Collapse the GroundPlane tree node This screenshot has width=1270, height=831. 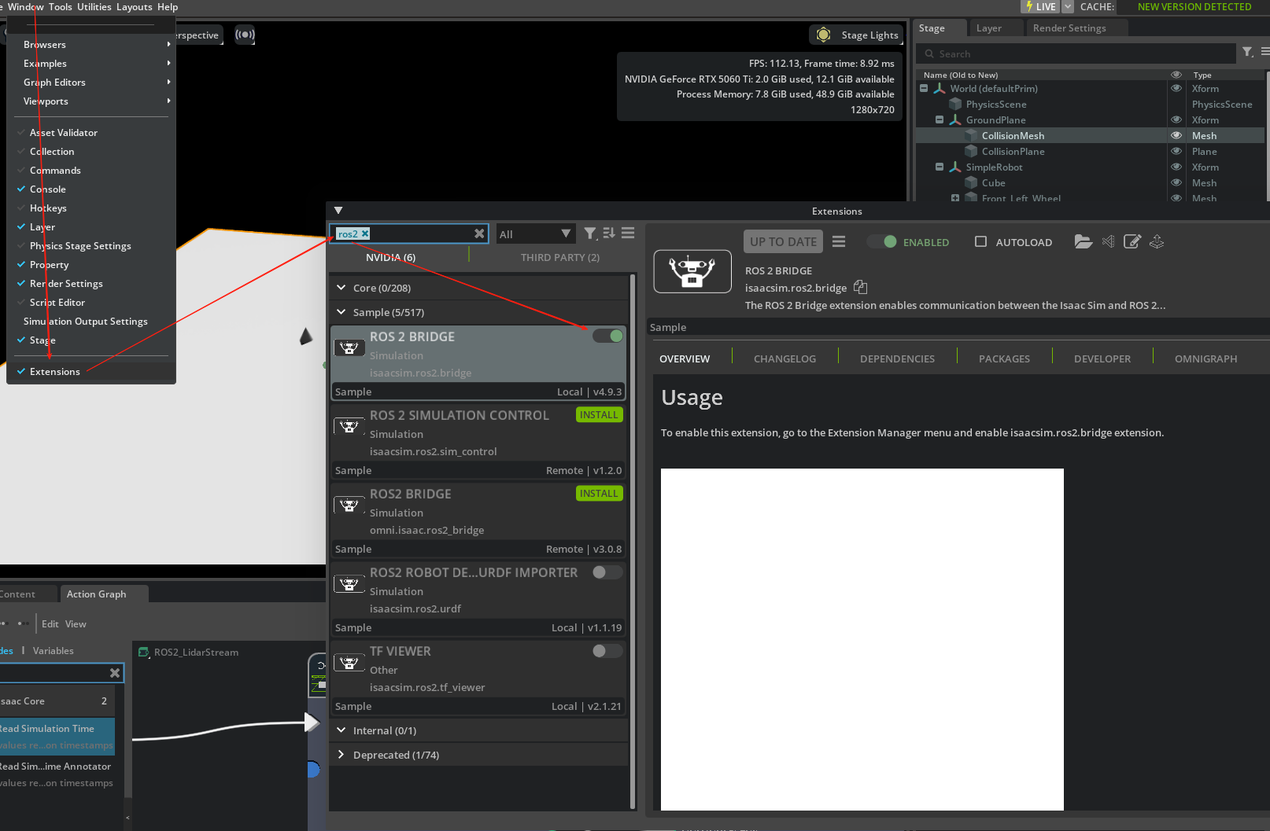(940, 120)
